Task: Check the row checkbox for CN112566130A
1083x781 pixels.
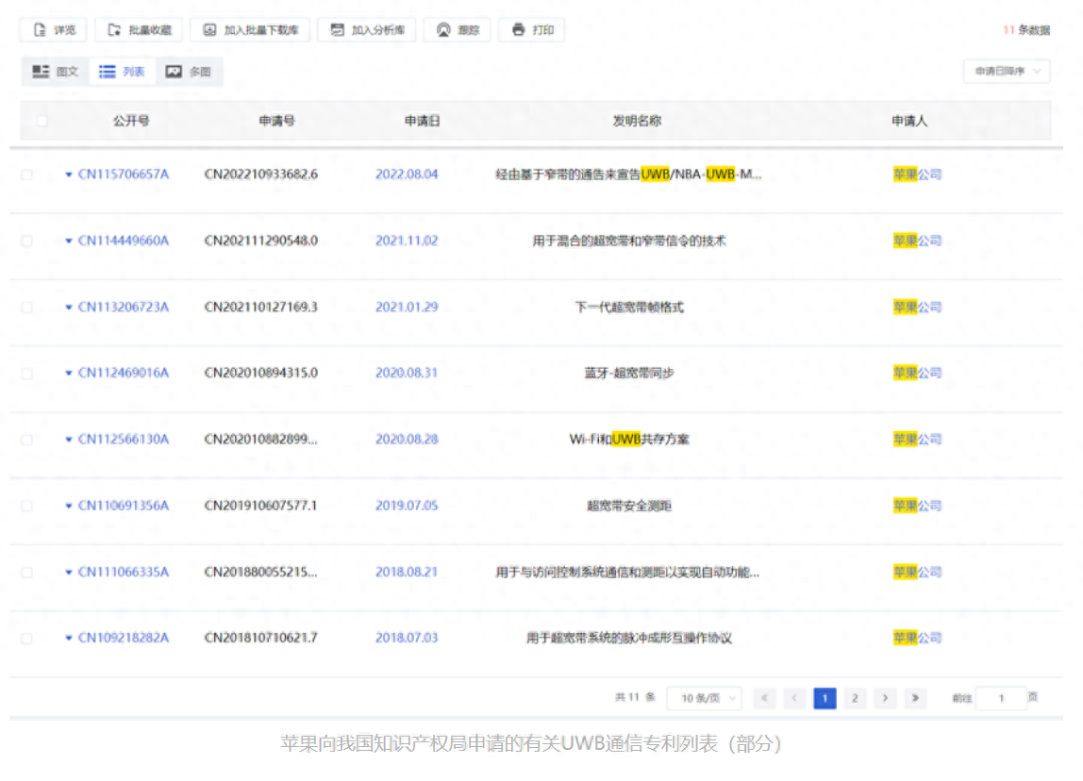Action: point(27,440)
